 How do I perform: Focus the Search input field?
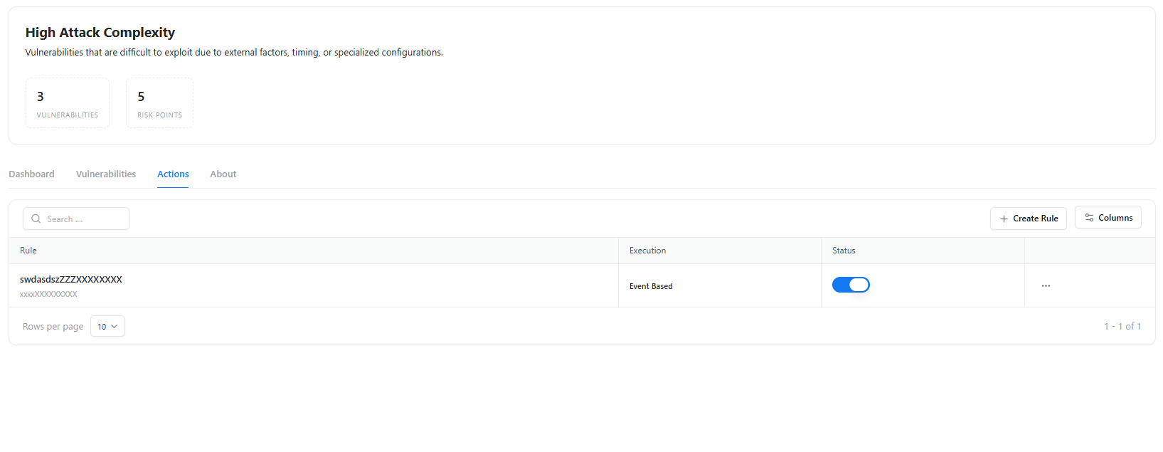76,219
